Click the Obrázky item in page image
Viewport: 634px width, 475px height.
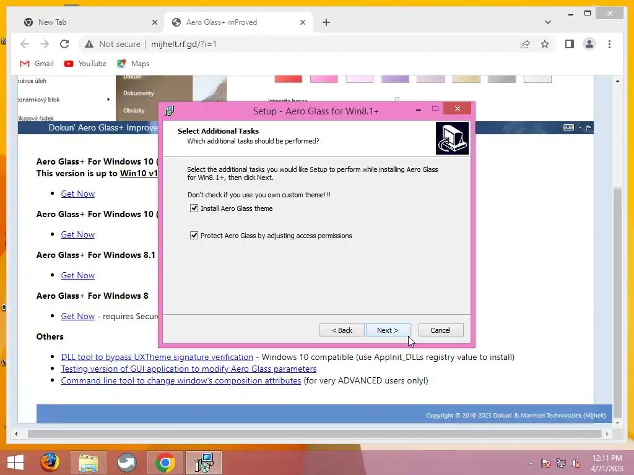[x=134, y=110]
